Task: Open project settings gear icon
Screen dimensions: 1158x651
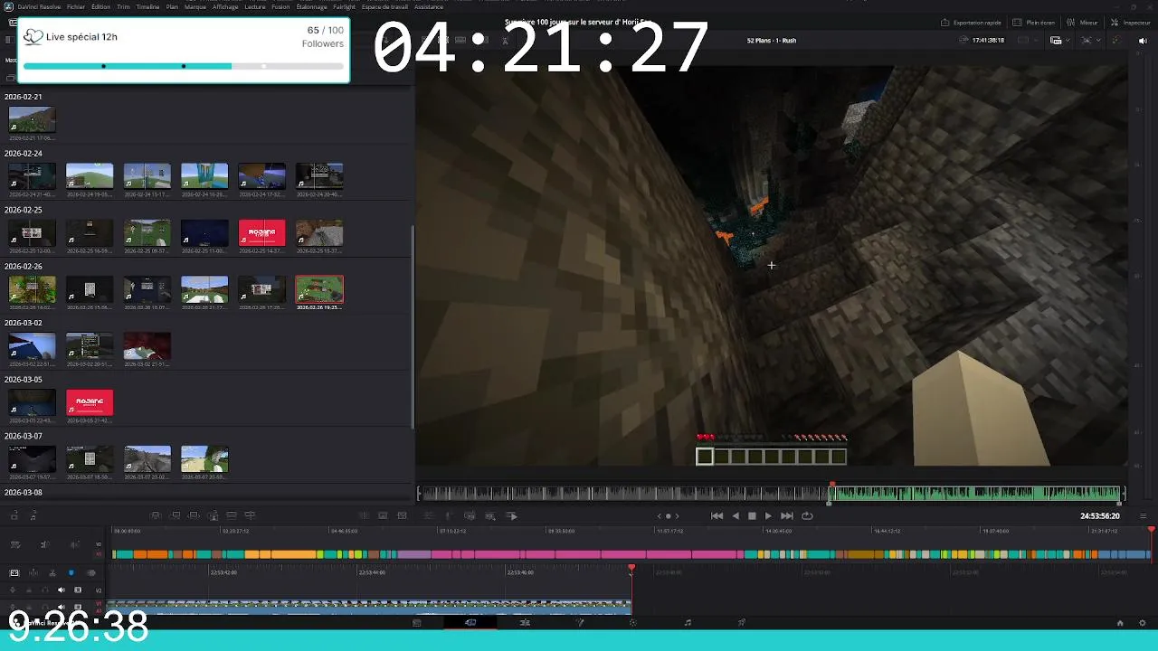Action: 1142,622
